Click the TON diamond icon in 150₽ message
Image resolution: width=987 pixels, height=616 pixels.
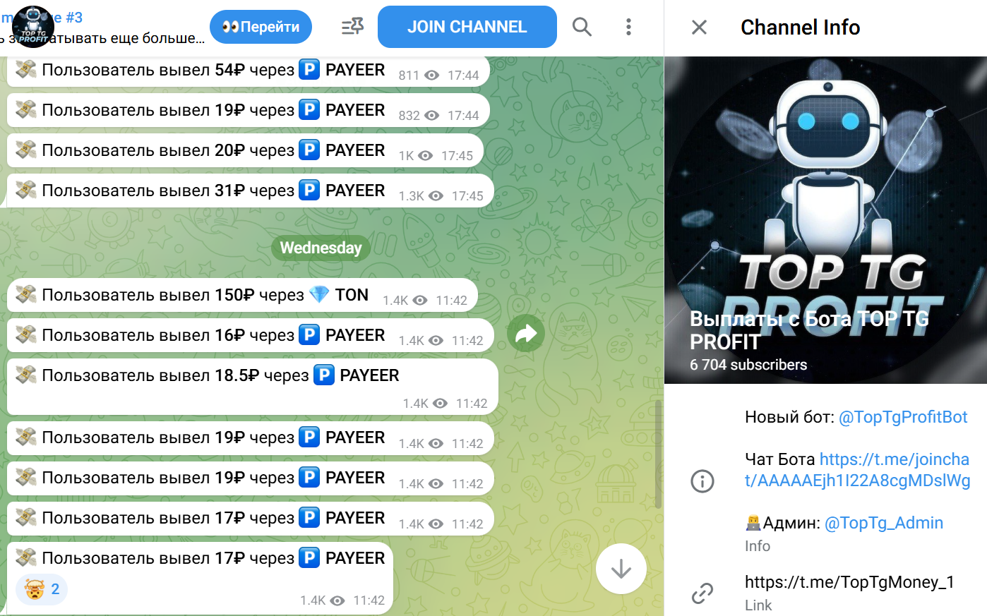click(319, 295)
